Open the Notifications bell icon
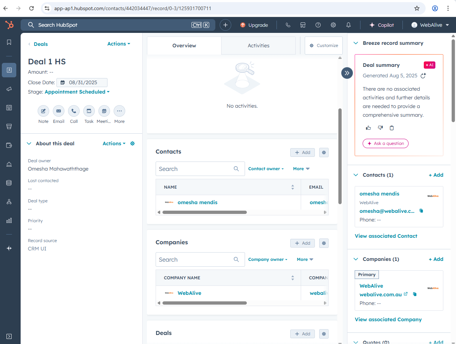456x344 pixels. pyautogui.click(x=349, y=25)
